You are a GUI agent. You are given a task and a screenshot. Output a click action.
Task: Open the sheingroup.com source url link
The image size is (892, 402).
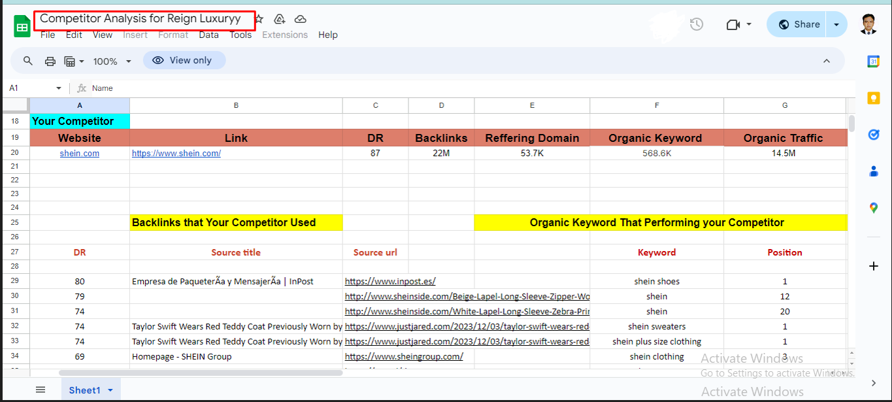(x=404, y=357)
